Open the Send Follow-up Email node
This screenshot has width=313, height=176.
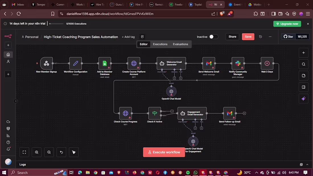click(229, 113)
